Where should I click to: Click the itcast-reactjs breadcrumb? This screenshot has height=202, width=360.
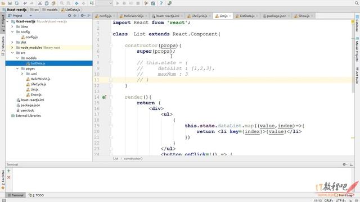pyautogui.click(x=15, y=10)
